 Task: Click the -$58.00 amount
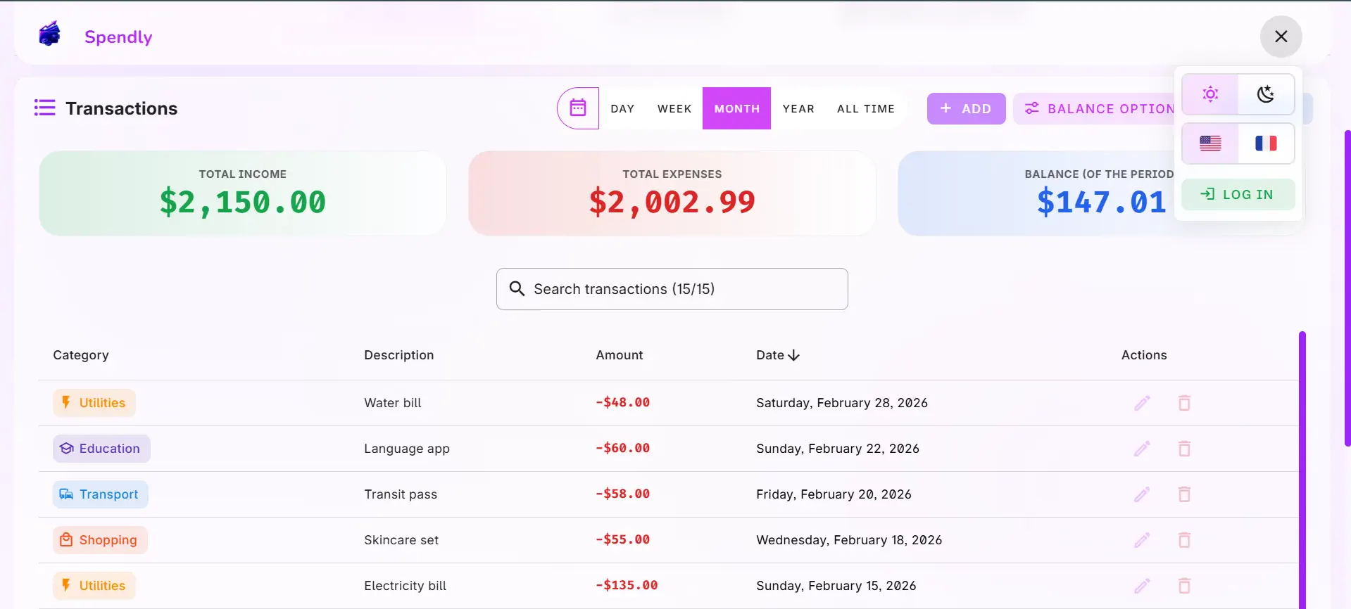(622, 494)
